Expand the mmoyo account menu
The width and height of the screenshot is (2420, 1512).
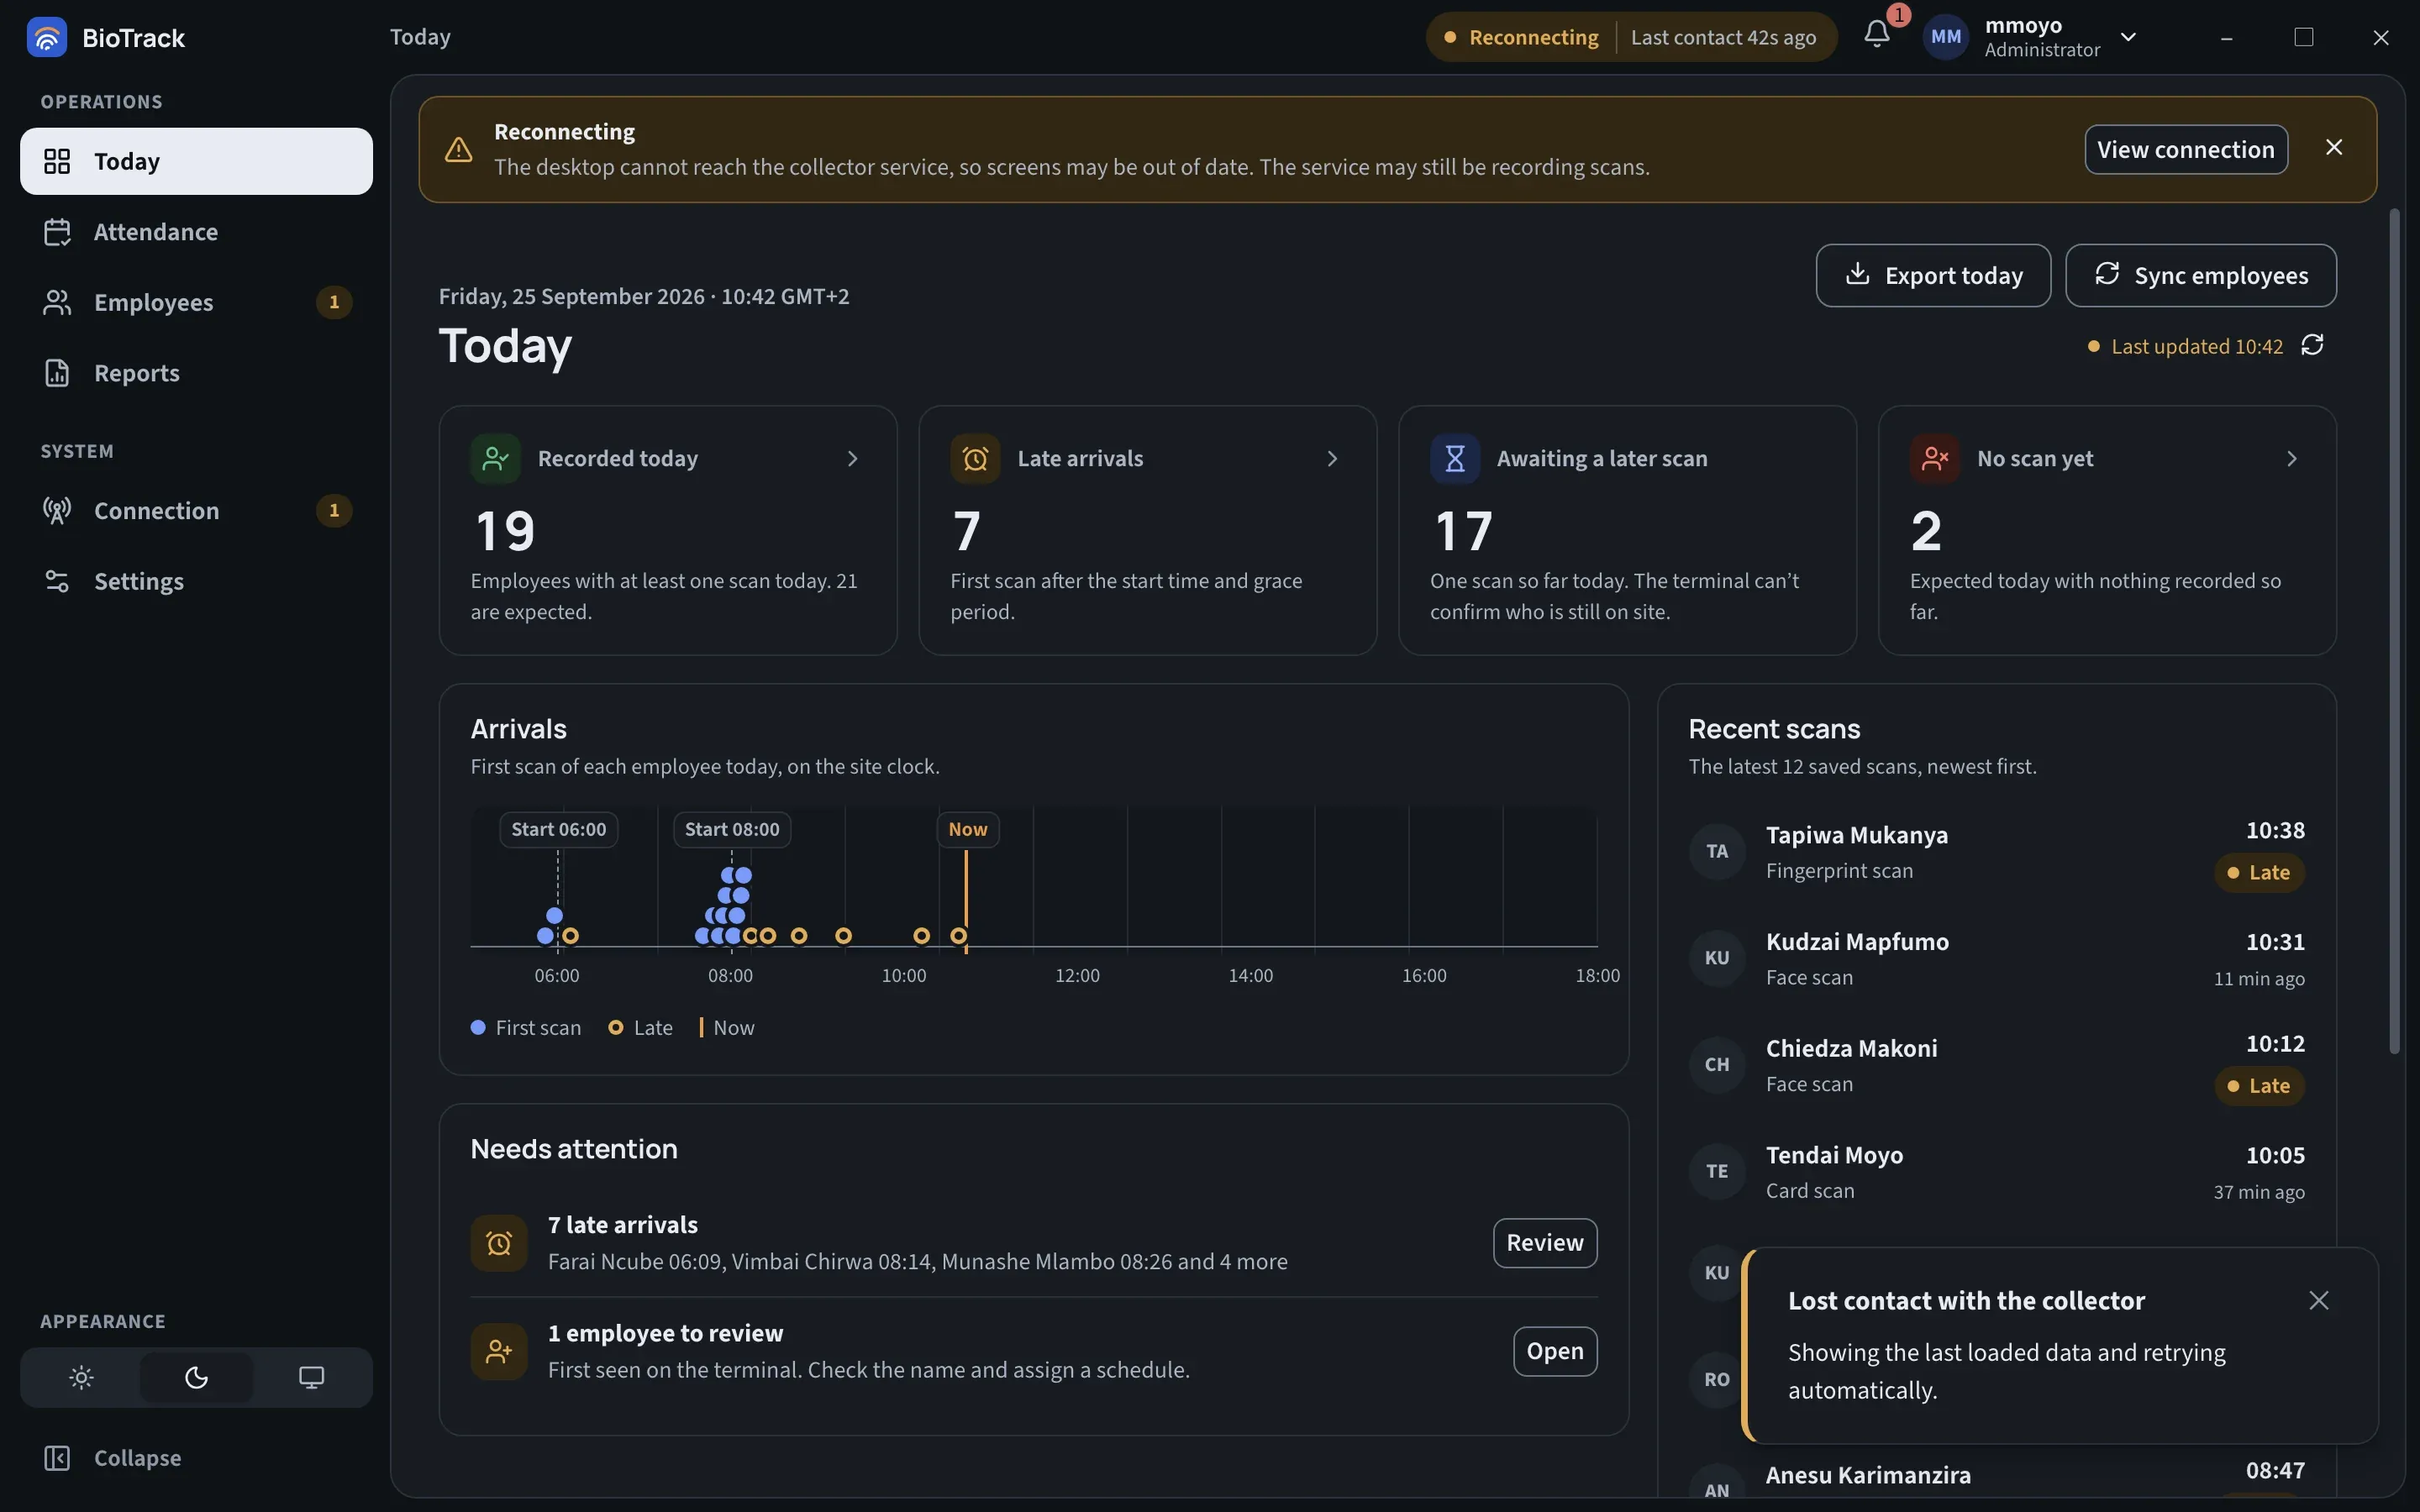point(2129,37)
